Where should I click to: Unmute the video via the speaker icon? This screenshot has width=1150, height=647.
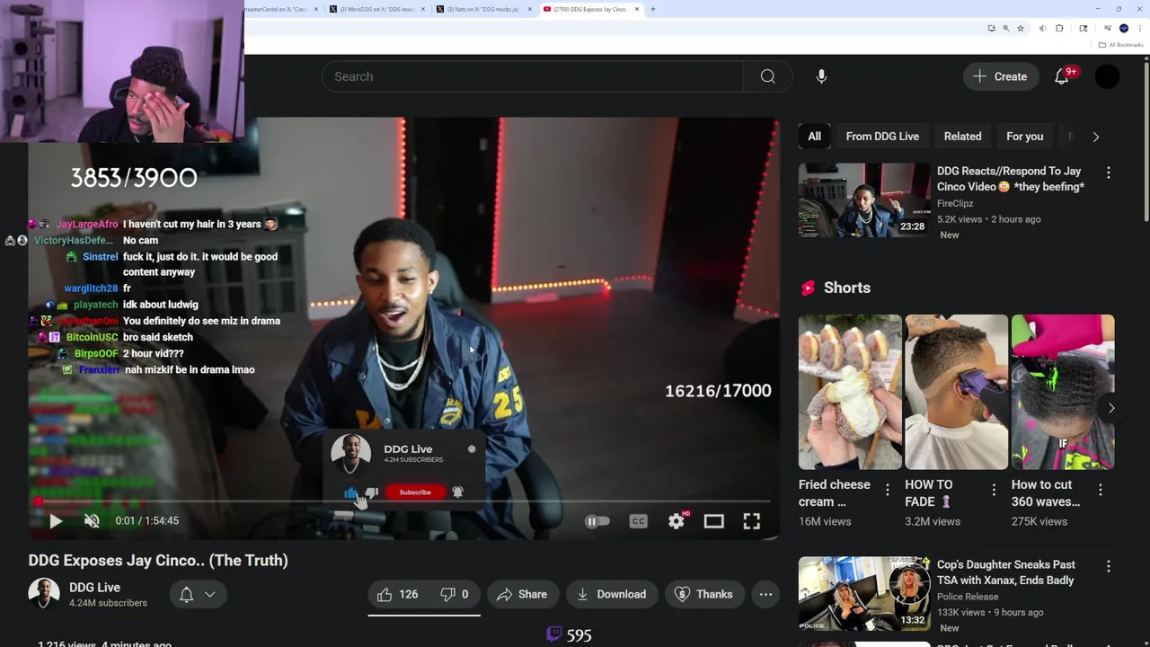pyautogui.click(x=91, y=520)
